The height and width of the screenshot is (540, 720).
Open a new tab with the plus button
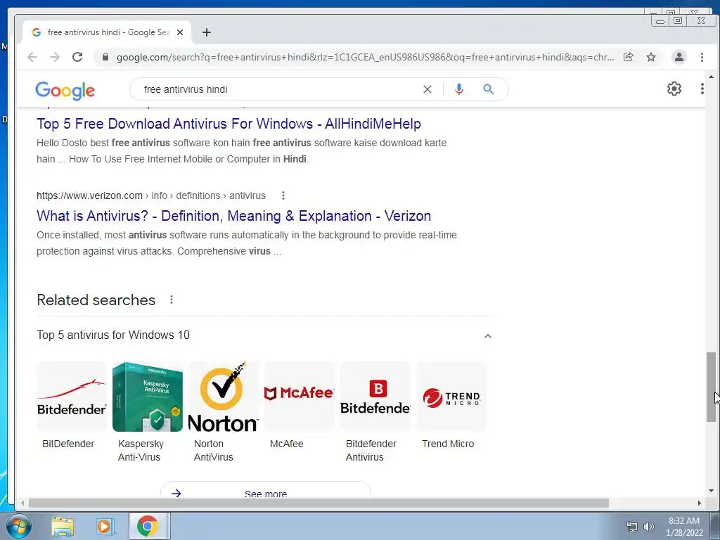click(207, 32)
